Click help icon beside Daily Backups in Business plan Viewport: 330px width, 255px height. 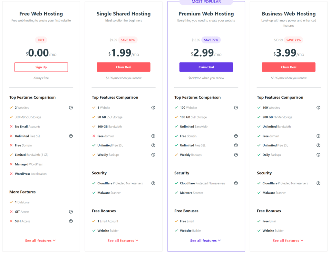(x=318, y=155)
